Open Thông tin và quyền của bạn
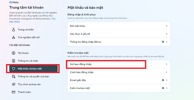The image size is (194, 100). [33, 76]
